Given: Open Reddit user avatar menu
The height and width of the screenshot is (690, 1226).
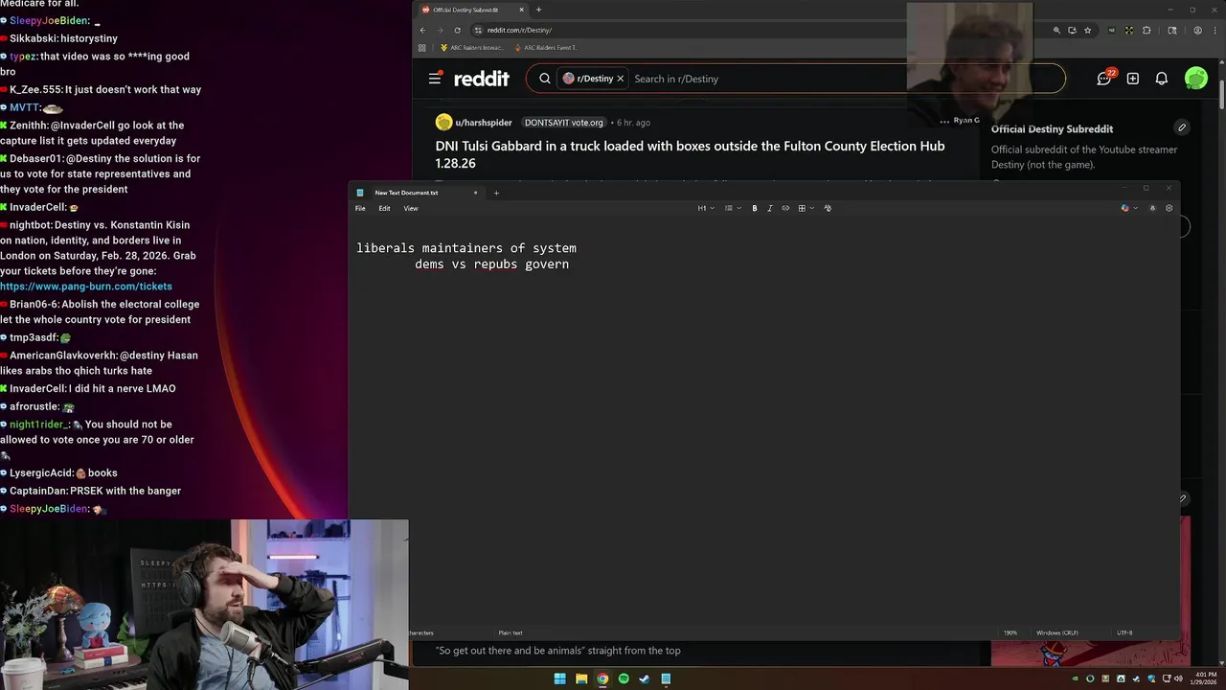Looking at the screenshot, I should pos(1196,79).
